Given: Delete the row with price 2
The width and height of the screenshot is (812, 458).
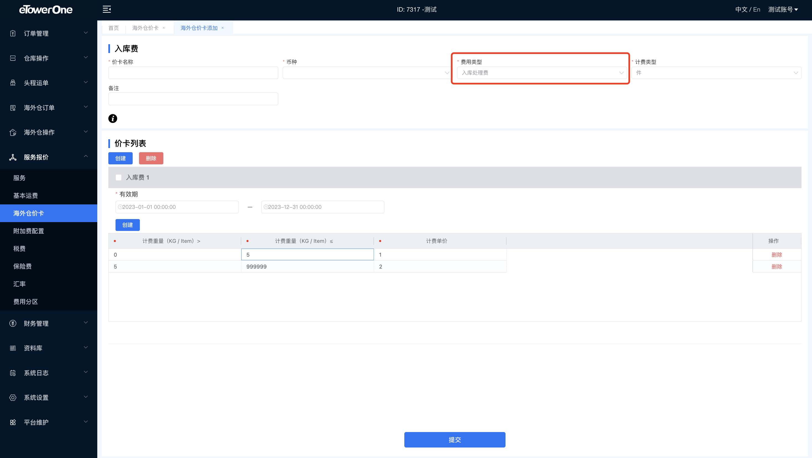Looking at the screenshot, I should point(777,267).
